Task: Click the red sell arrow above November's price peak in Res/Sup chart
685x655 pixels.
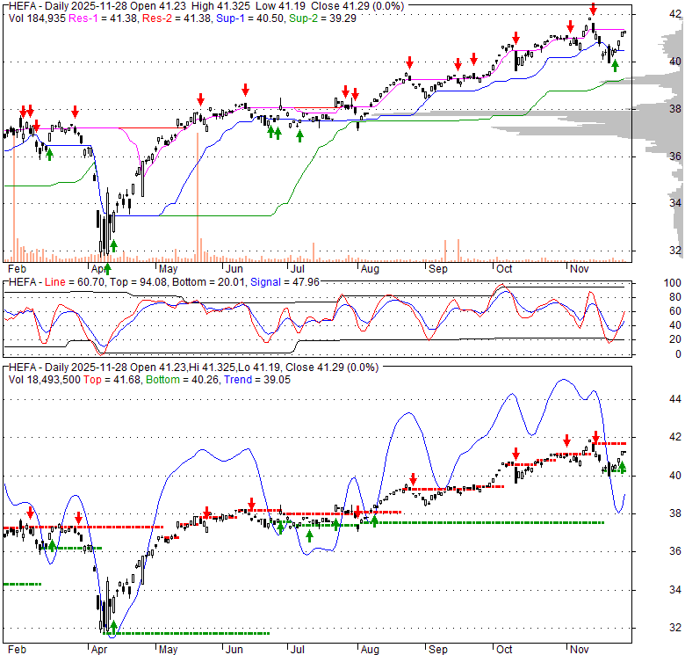Action: (593, 9)
